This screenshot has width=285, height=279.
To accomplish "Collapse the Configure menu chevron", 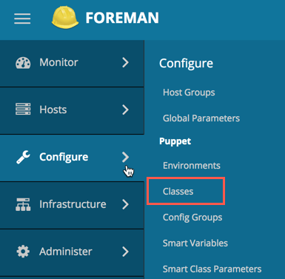I will point(125,157).
